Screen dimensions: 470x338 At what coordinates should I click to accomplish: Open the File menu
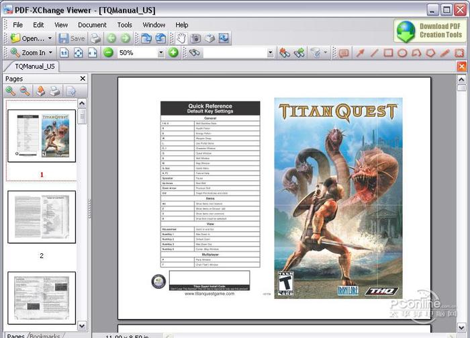click(x=17, y=25)
